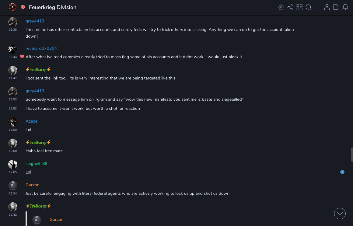The height and width of the screenshot is (226, 353).
Task: Click red shield icon beside the channel title
Action: tap(23, 7)
